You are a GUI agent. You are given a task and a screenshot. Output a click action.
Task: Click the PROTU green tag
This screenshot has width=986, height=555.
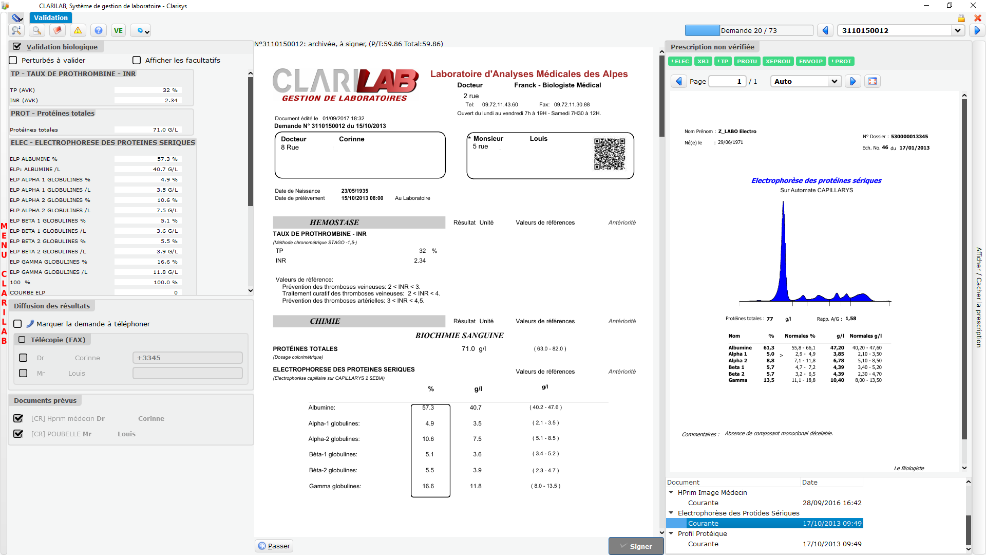tap(747, 61)
